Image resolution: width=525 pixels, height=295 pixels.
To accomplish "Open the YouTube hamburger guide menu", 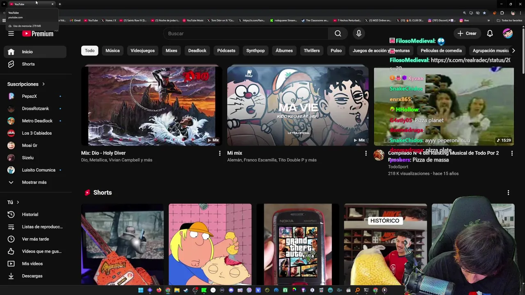I will [x=11, y=34].
